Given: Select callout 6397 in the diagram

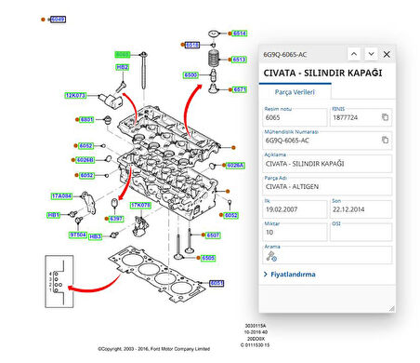Looking at the screenshot, I should 116,219.
